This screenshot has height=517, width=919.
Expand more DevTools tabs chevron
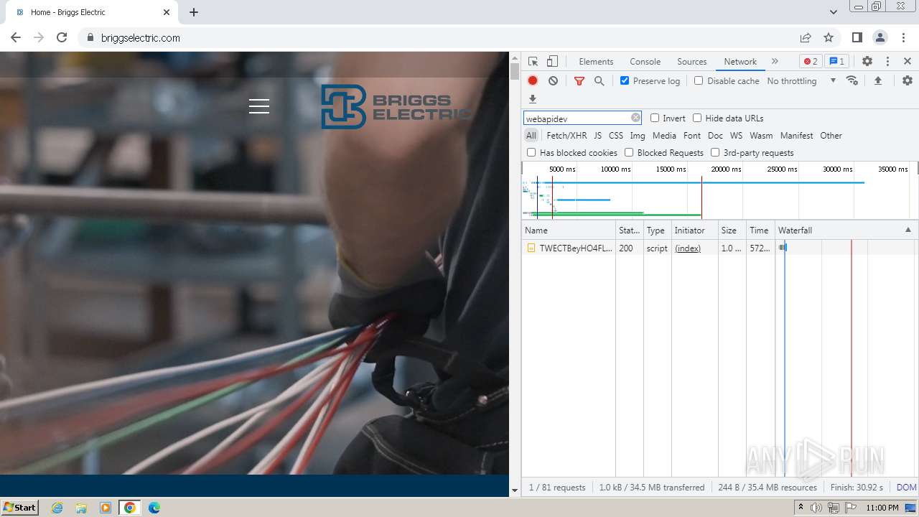coord(775,62)
